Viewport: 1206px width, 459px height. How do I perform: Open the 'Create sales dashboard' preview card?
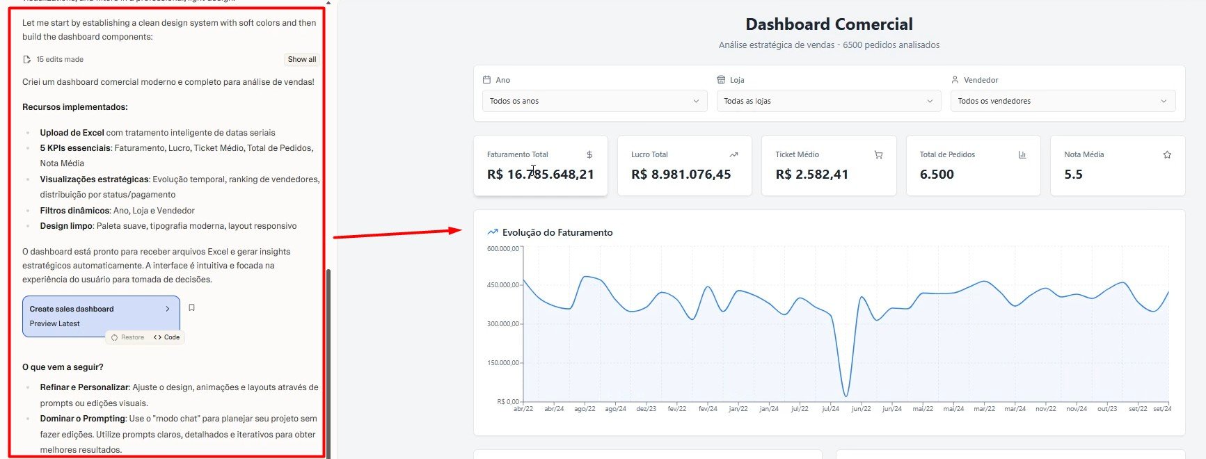(x=101, y=316)
